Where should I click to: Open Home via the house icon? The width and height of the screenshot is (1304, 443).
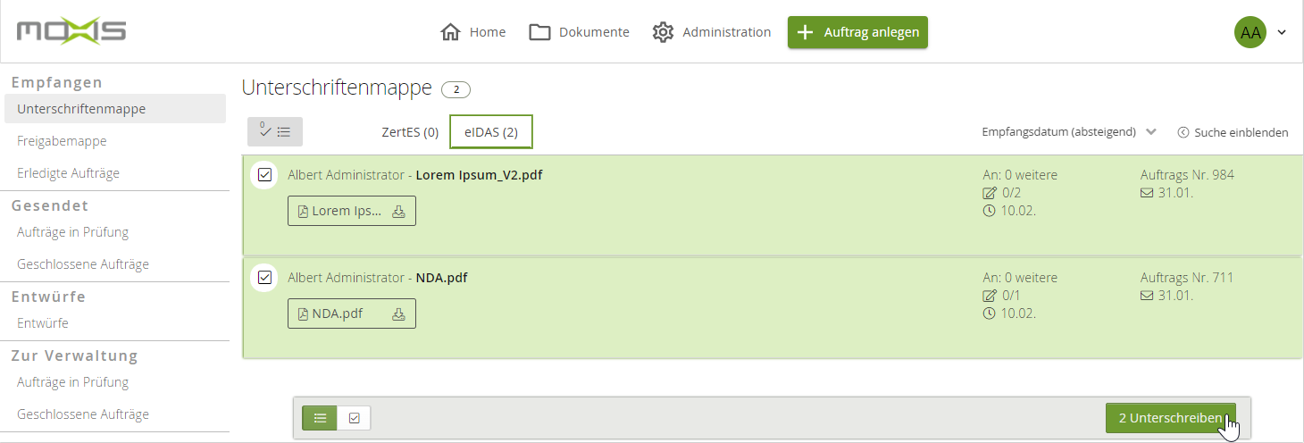[450, 32]
